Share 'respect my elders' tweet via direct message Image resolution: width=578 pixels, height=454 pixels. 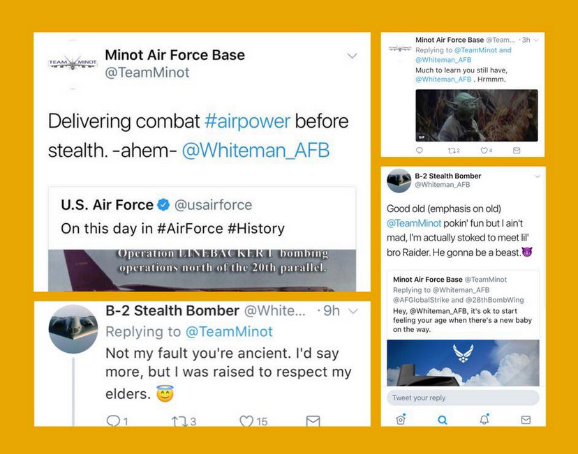[x=313, y=421]
